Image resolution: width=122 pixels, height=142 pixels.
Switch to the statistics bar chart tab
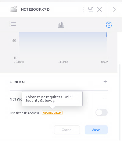click(x=61, y=25)
